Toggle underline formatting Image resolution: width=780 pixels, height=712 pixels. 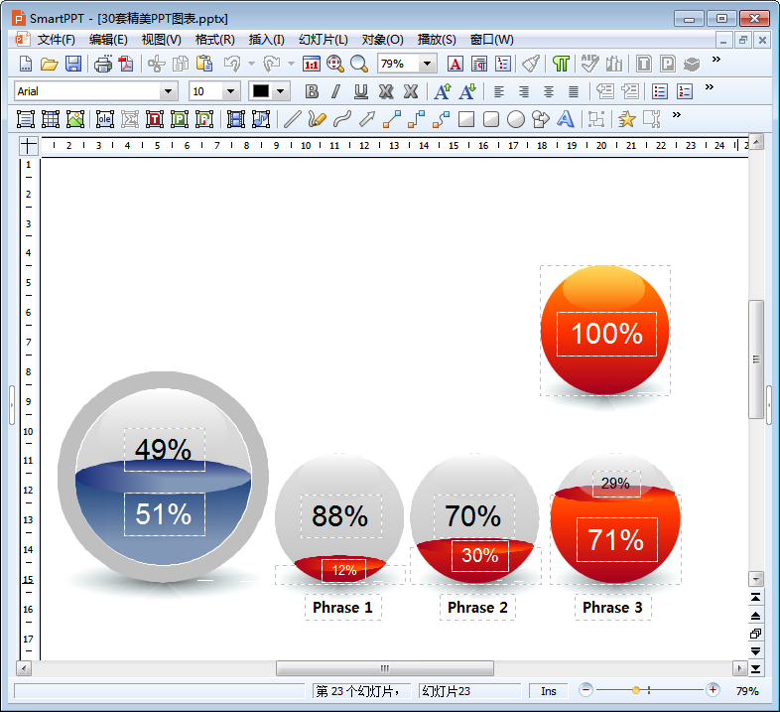(360, 91)
